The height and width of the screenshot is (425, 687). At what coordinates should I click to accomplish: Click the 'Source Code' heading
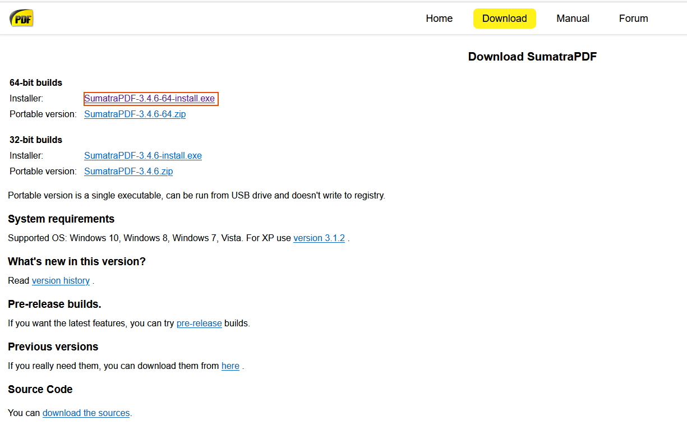[40, 390]
